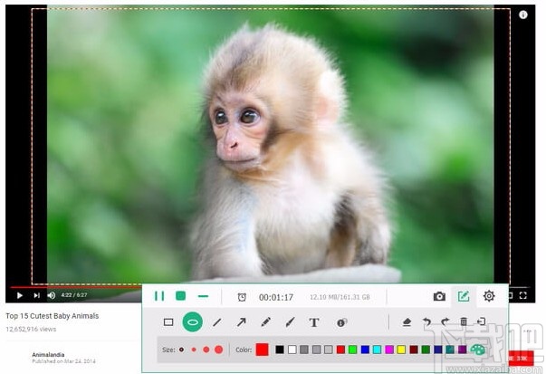Select the pencil tool
Screen dimensions: 546x374
pyautogui.click(x=265, y=322)
